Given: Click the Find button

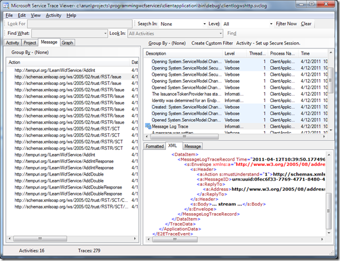Looking at the screenshot, I should [x=232, y=34].
